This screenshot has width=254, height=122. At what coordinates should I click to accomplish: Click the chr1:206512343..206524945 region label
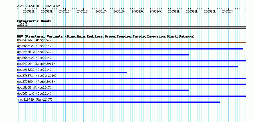click(x=39, y=6)
